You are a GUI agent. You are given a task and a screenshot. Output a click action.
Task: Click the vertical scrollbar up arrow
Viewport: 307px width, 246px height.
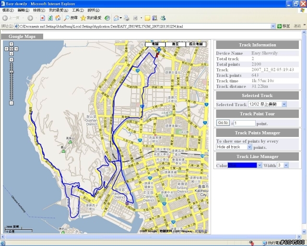[x=304, y=32]
